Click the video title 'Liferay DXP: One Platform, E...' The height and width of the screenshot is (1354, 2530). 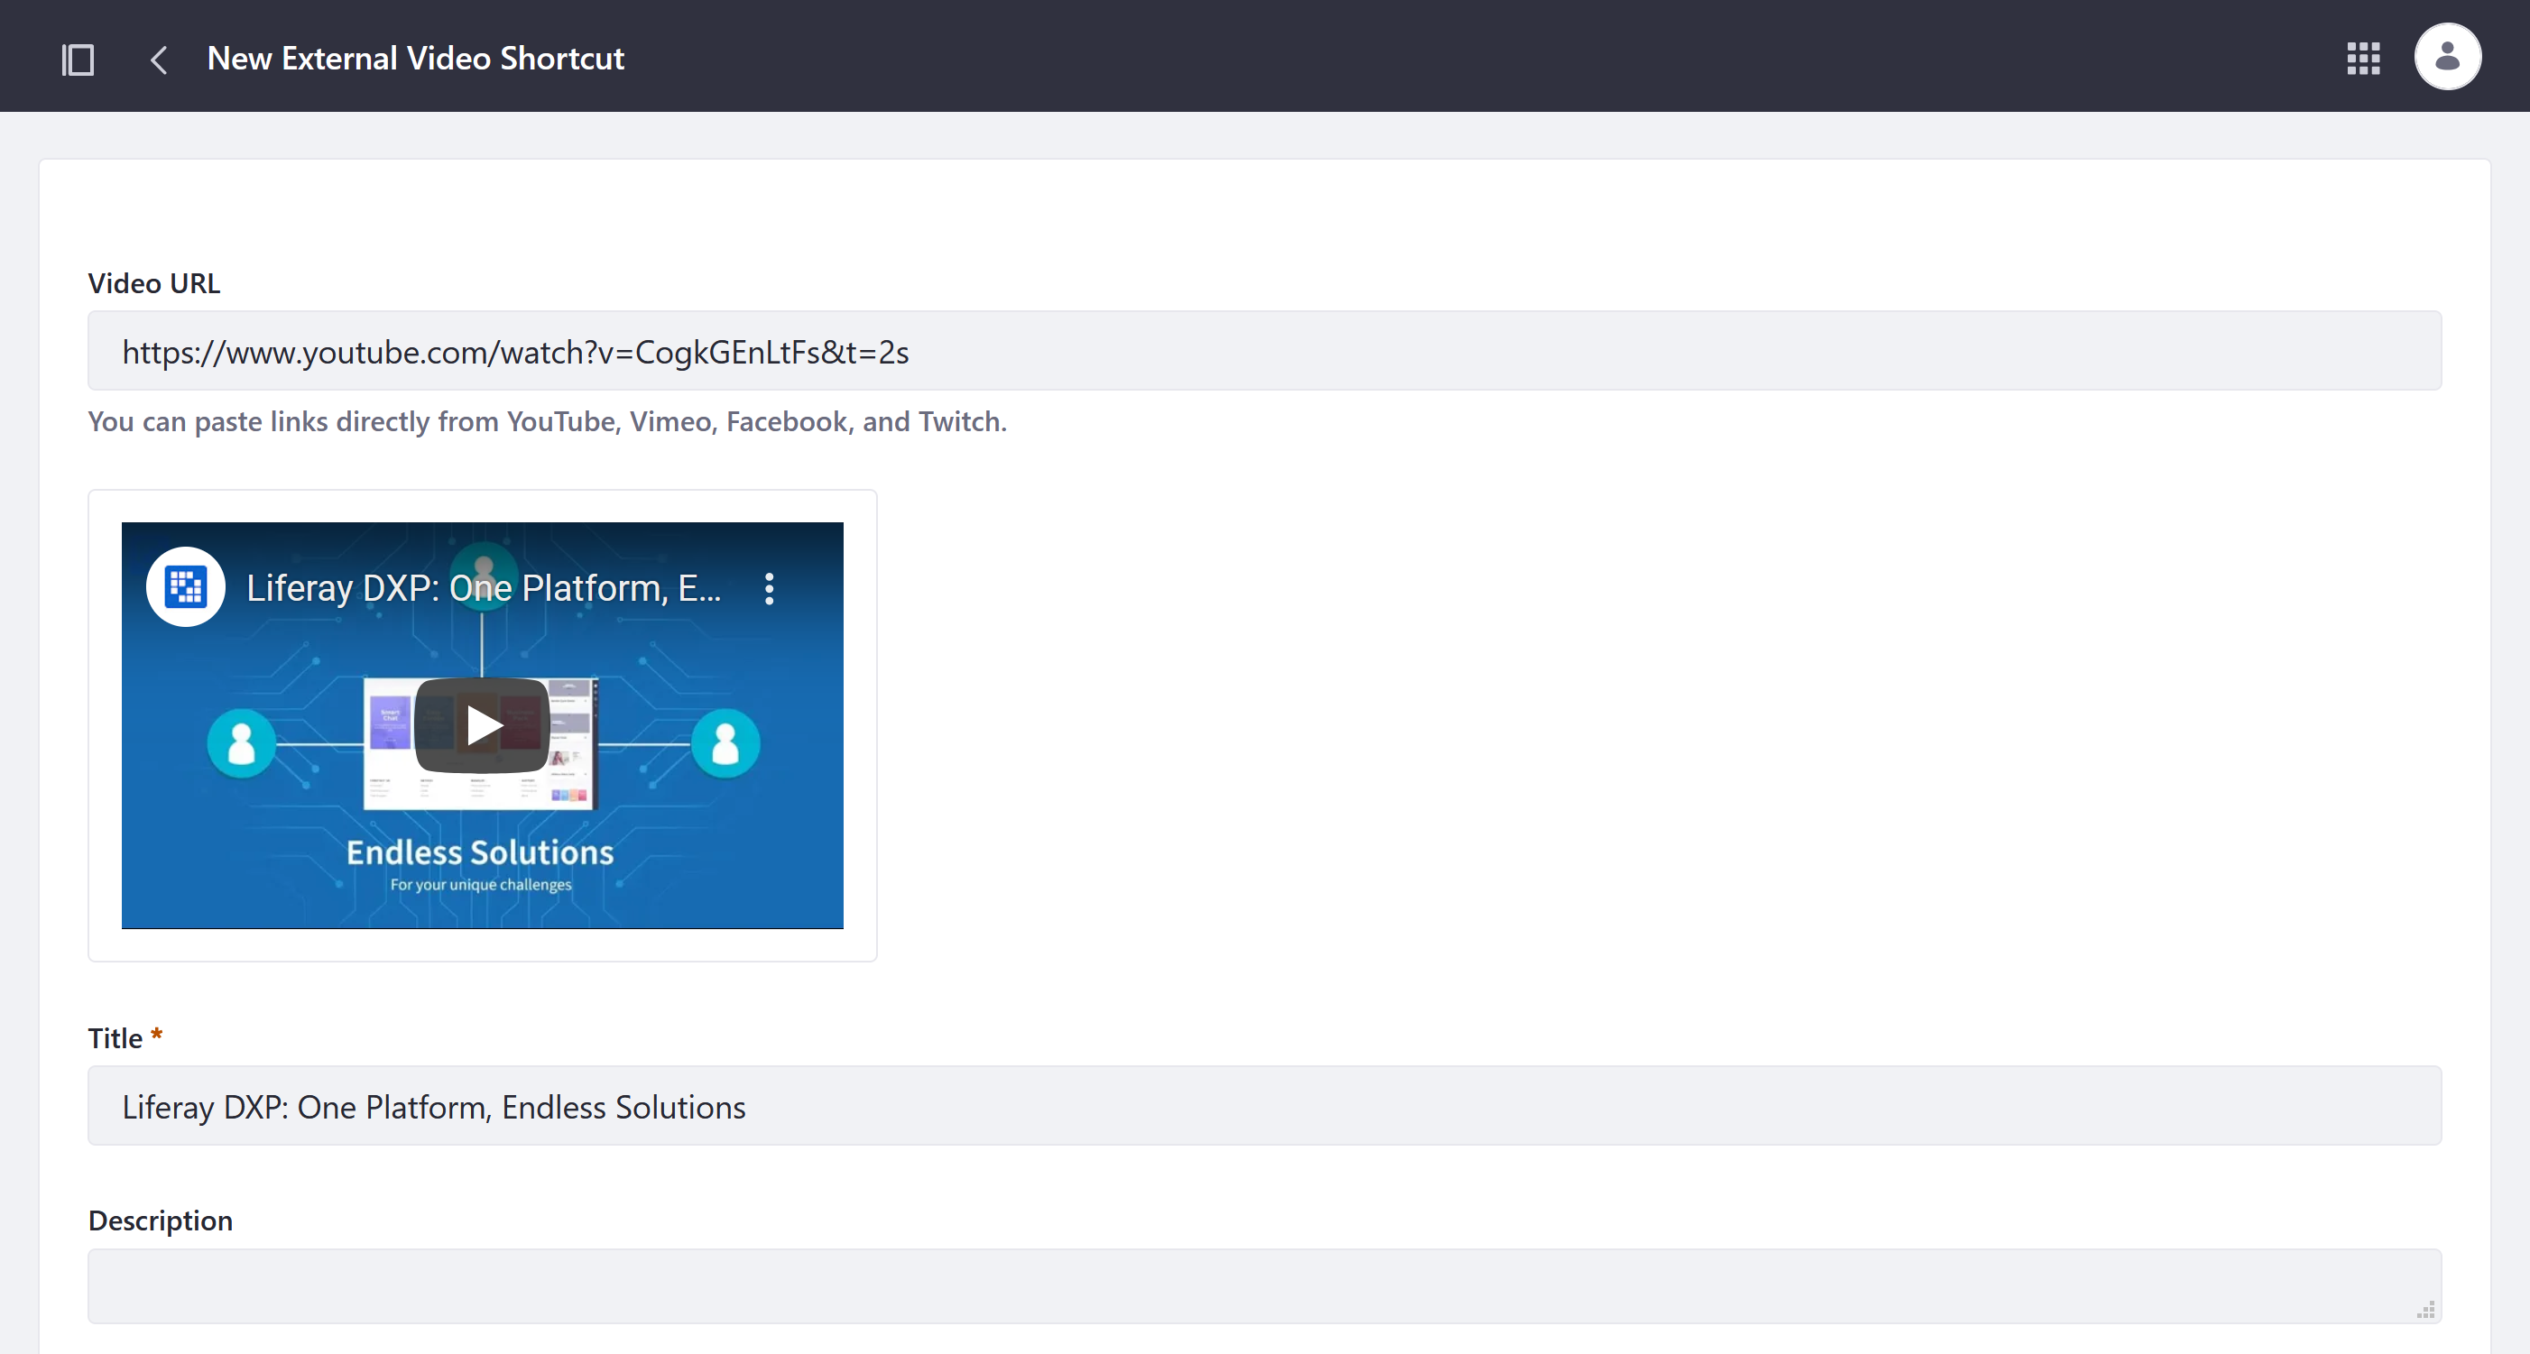(x=484, y=588)
